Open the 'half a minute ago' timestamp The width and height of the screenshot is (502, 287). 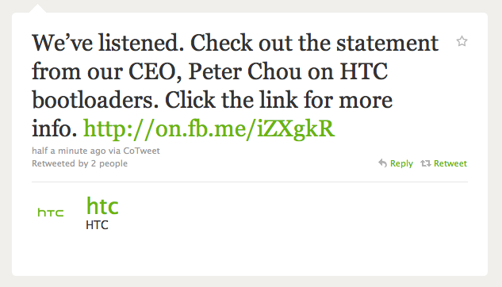(68, 151)
